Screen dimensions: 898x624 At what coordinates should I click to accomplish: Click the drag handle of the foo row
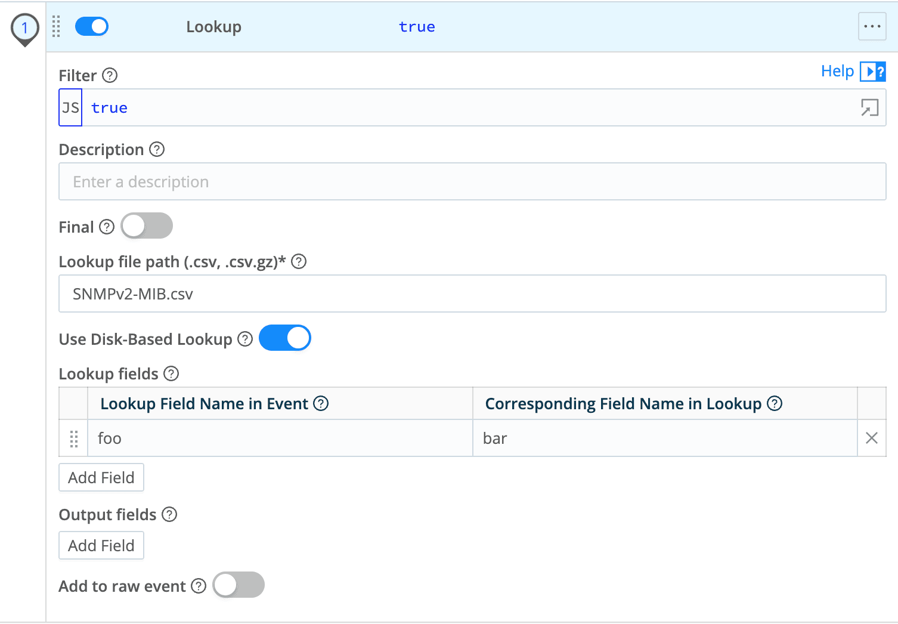(74, 438)
